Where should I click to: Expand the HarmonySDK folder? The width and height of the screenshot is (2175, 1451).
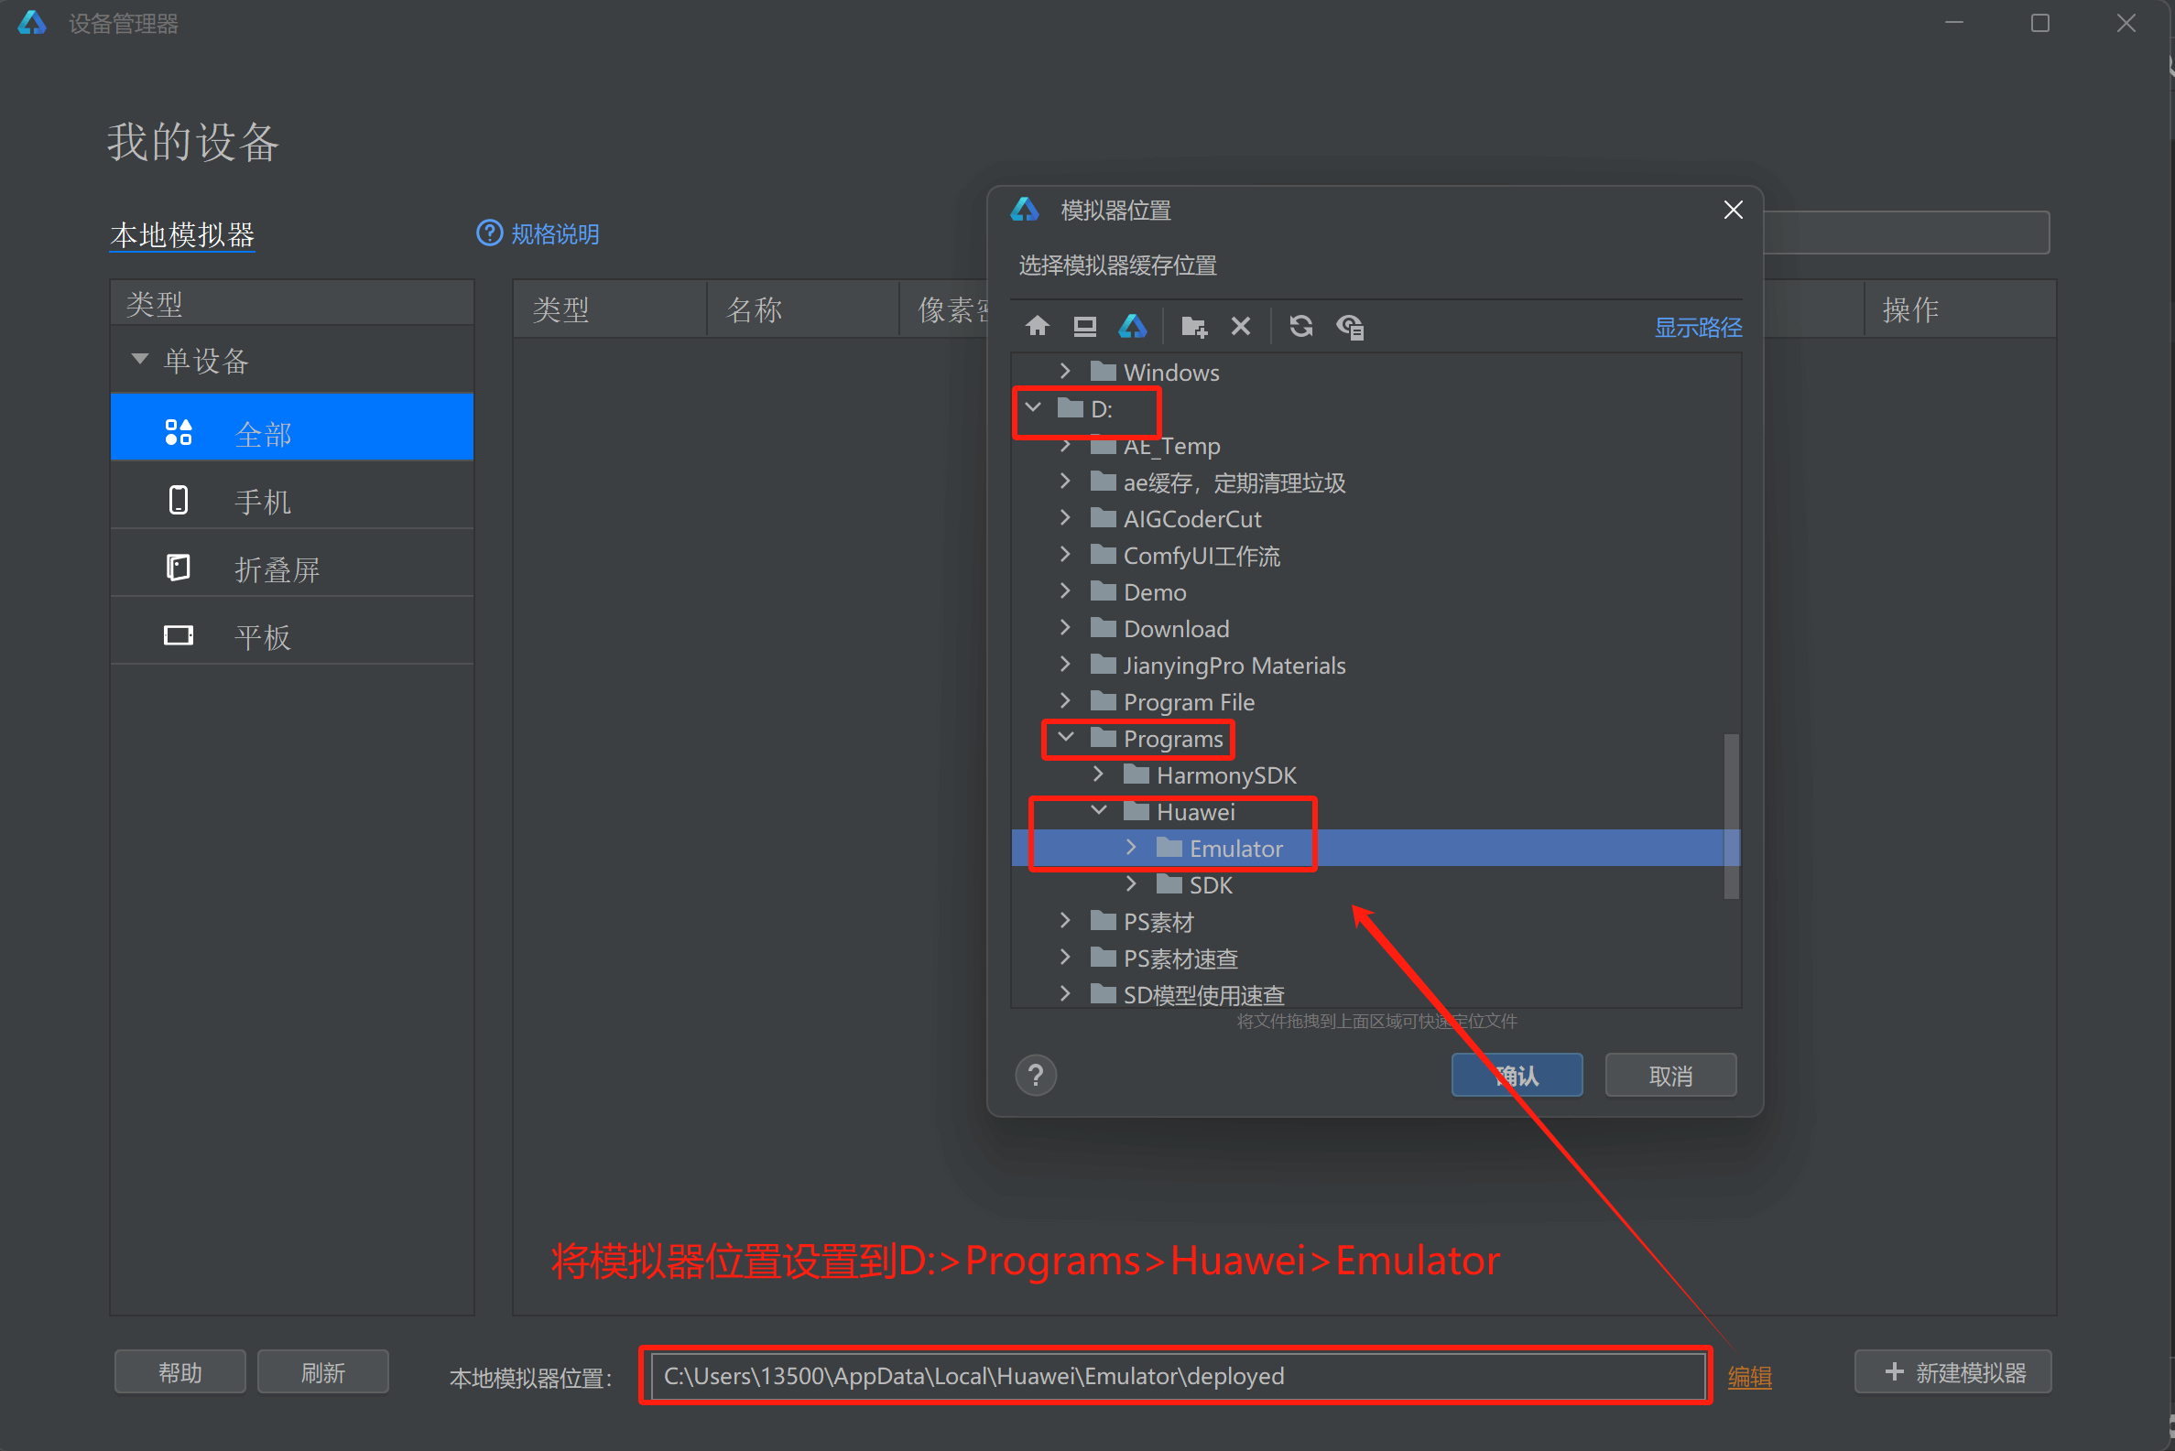[1099, 774]
